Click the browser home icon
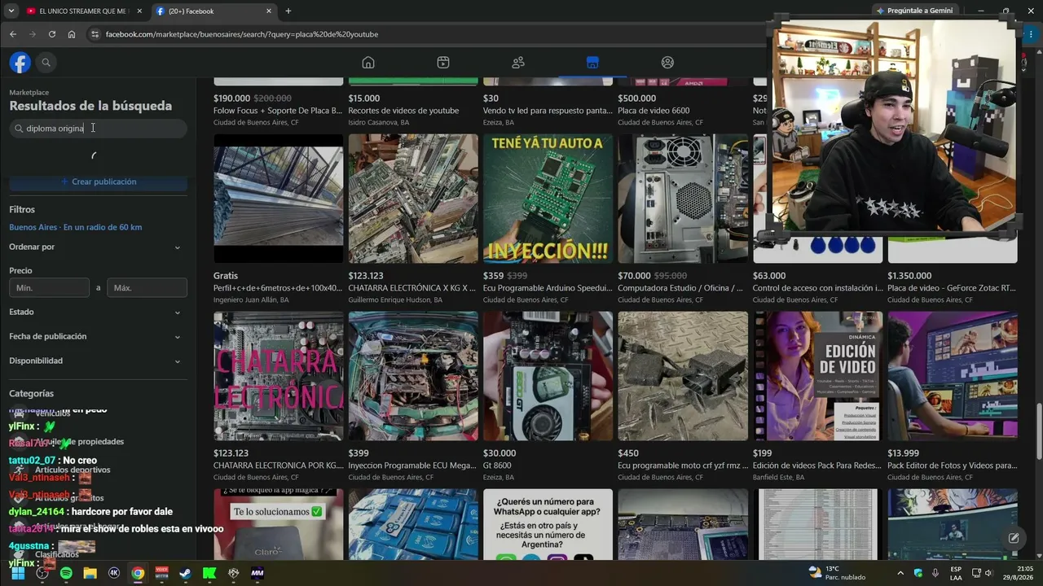Viewport: 1043px width, 586px height. point(72,34)
